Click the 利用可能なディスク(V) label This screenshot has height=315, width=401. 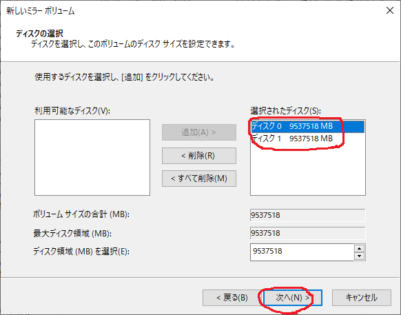click(x=72, y=111)
